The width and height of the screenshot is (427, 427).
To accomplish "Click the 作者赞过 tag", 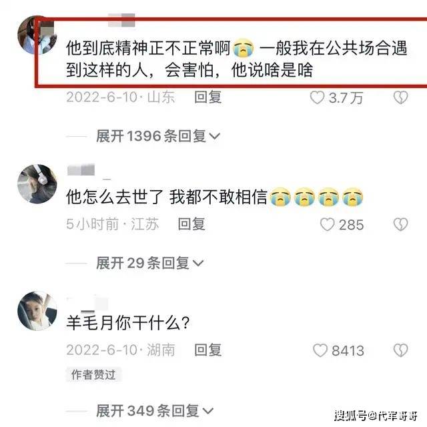I will pyautogui.click(x=93, y=375).
